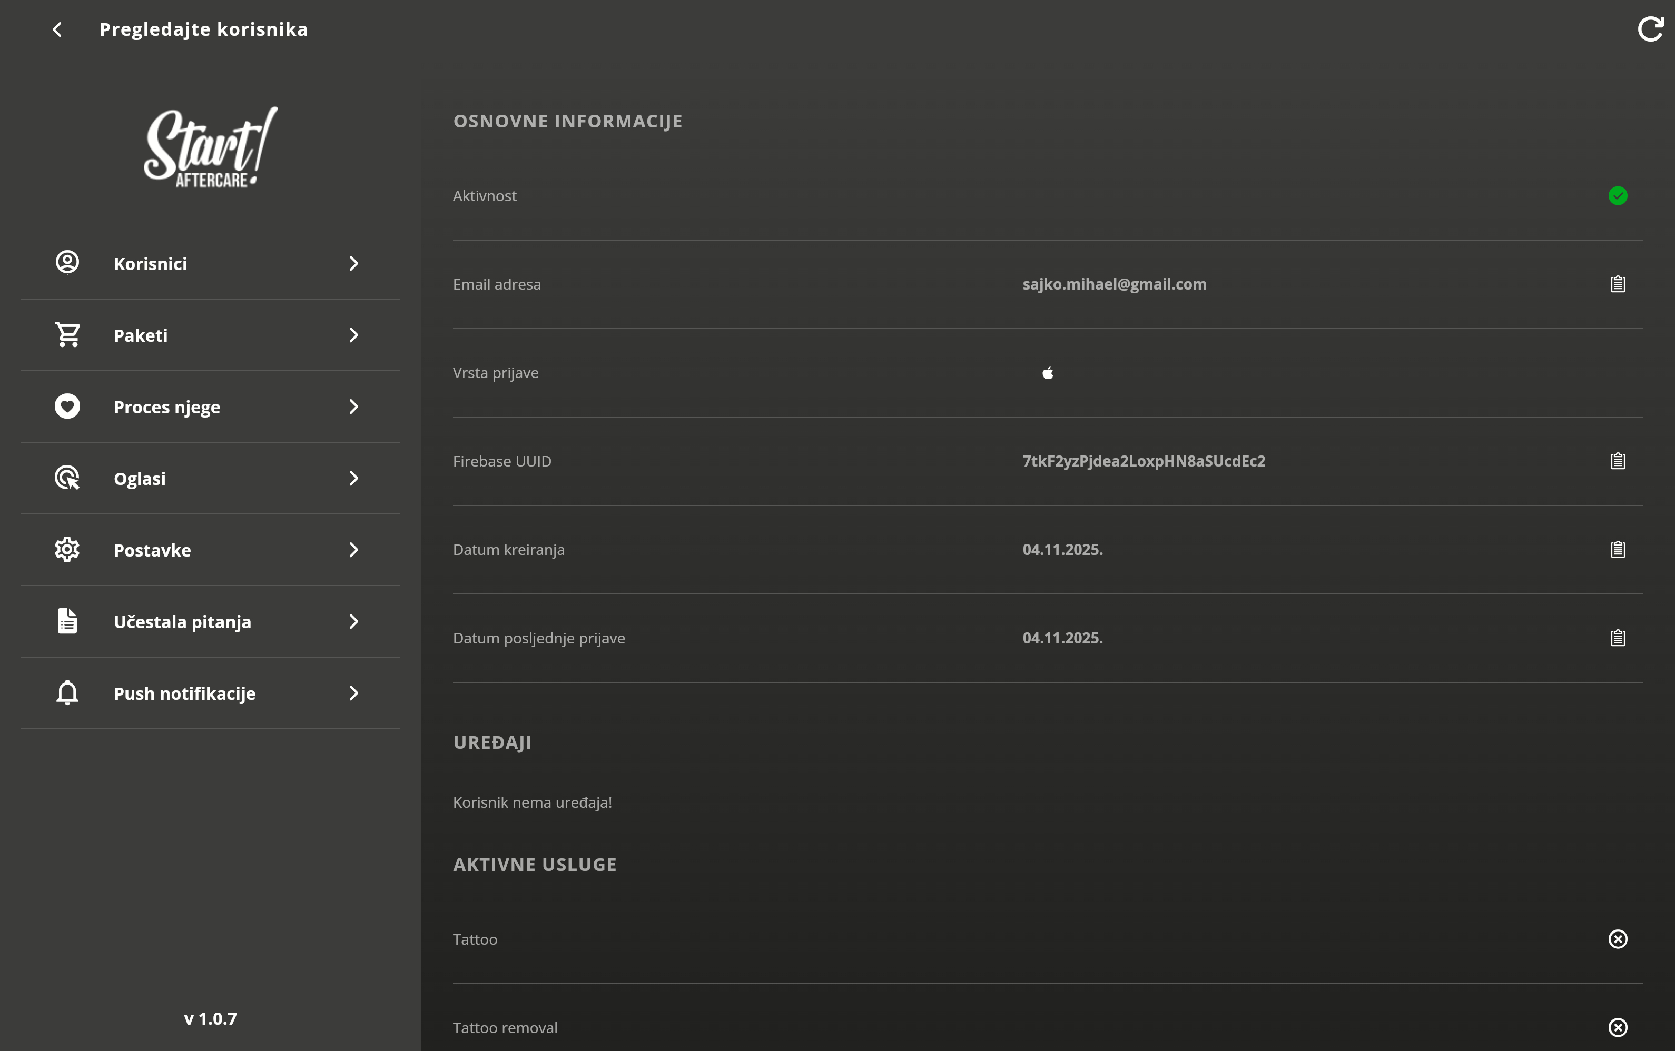Click the Apple login type icon
This screenshot has height=1051, width=1675.
coord(1047,373)
